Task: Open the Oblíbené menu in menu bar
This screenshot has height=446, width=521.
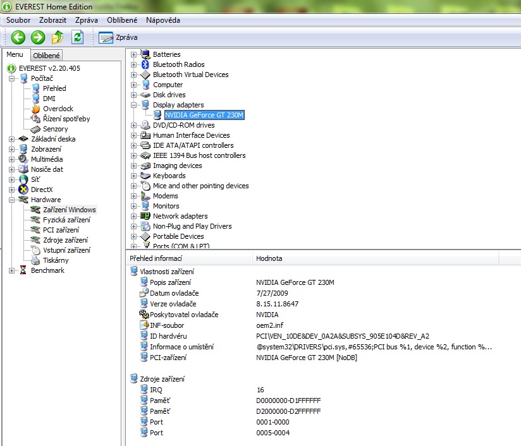Action: point(122,20)
